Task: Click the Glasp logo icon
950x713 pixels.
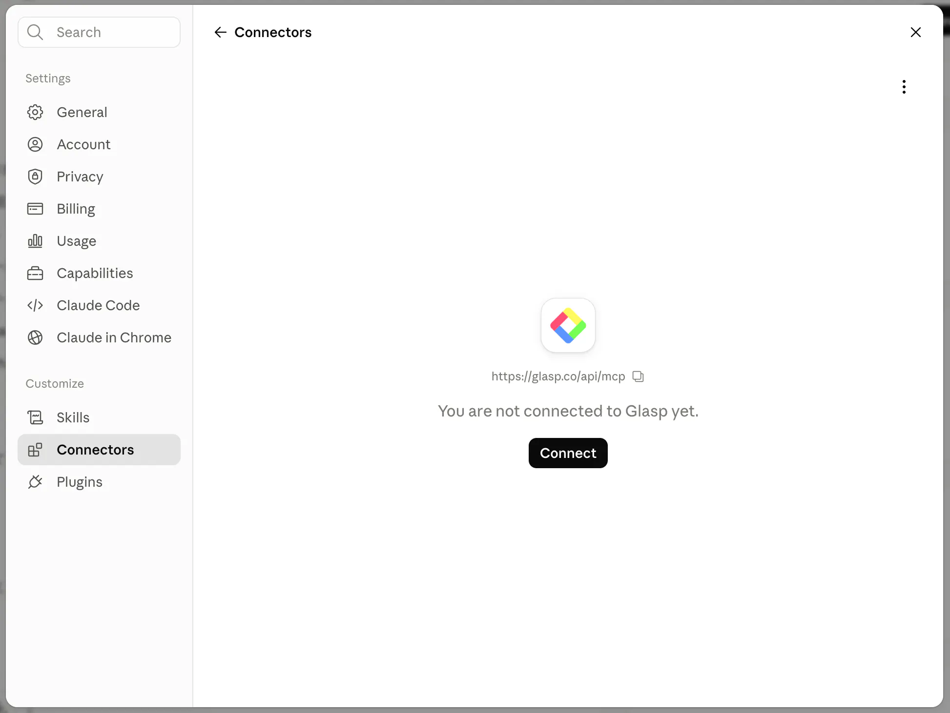Action: (x=568, y=325)
